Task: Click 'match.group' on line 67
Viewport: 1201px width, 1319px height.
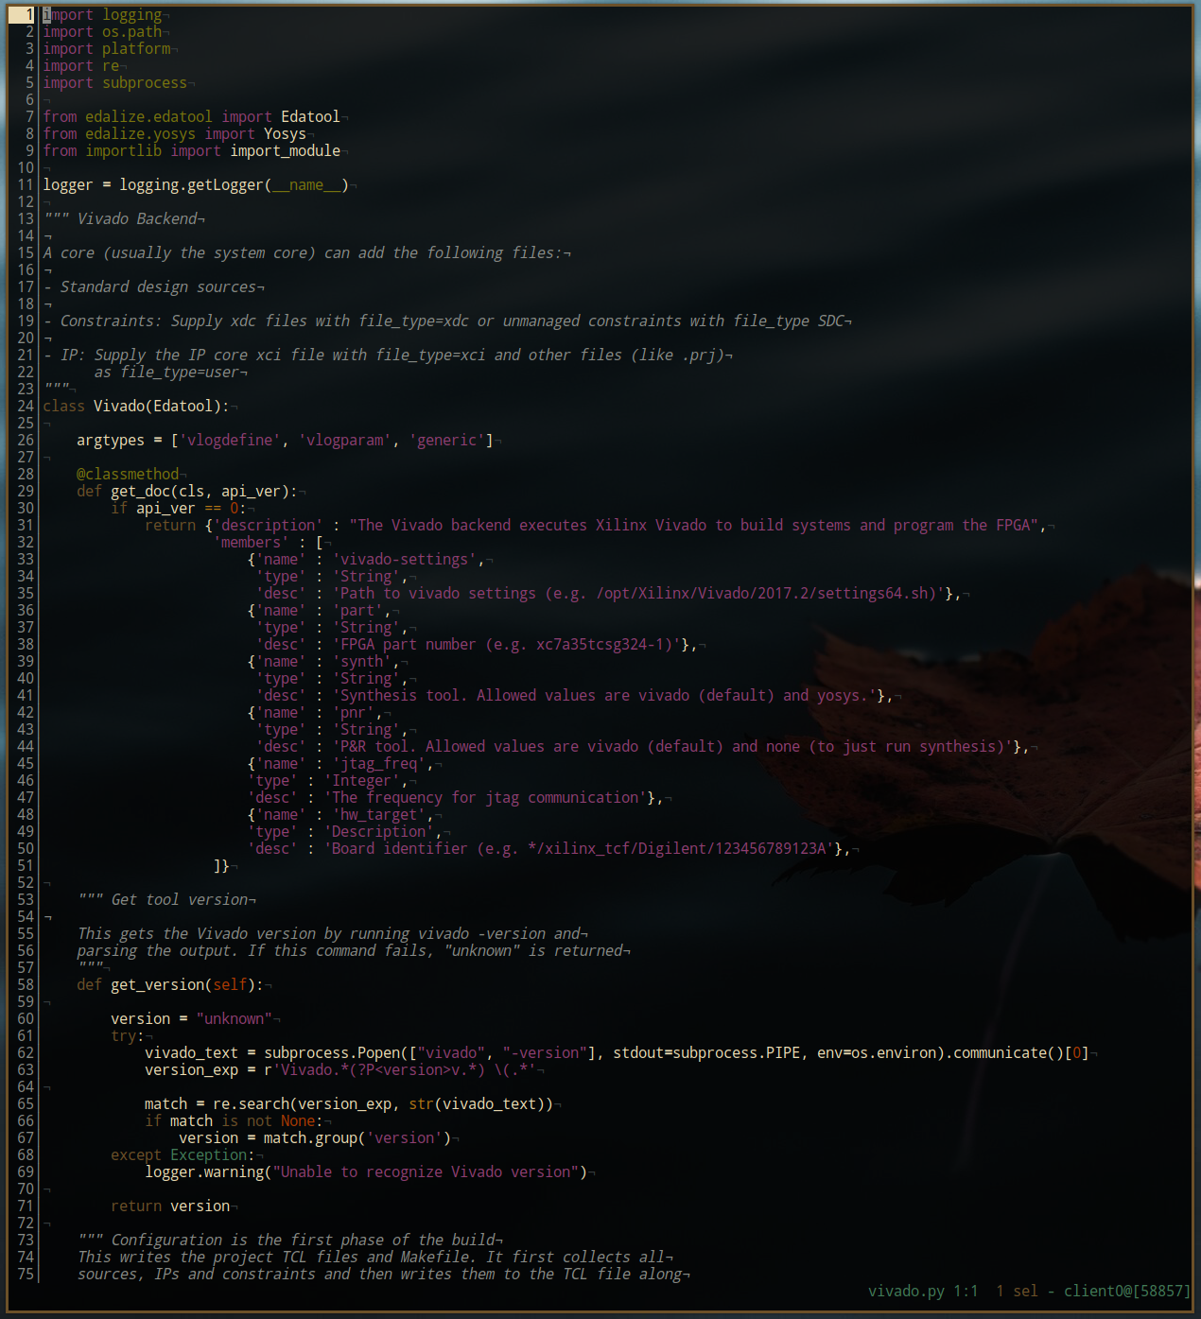Action: click(x=310, y=1137)
